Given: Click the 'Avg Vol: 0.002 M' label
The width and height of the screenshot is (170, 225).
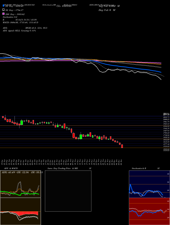Looking at the screenshot, I should coord(109,6).
